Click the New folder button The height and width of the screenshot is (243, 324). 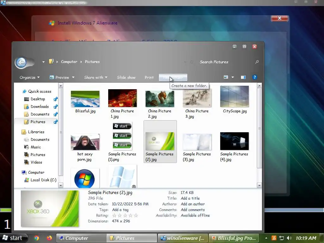point(173,78)
